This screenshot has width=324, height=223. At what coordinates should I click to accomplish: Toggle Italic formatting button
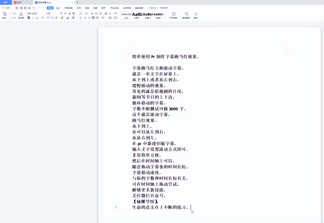pyautogui.click(x=33, y=18)
